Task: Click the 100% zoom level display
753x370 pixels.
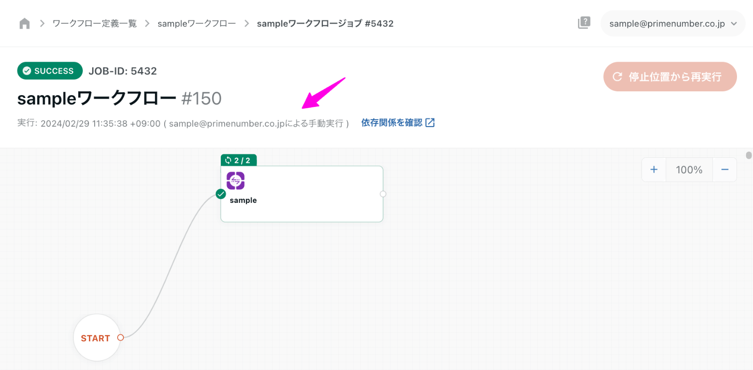Action: point(689,169)
